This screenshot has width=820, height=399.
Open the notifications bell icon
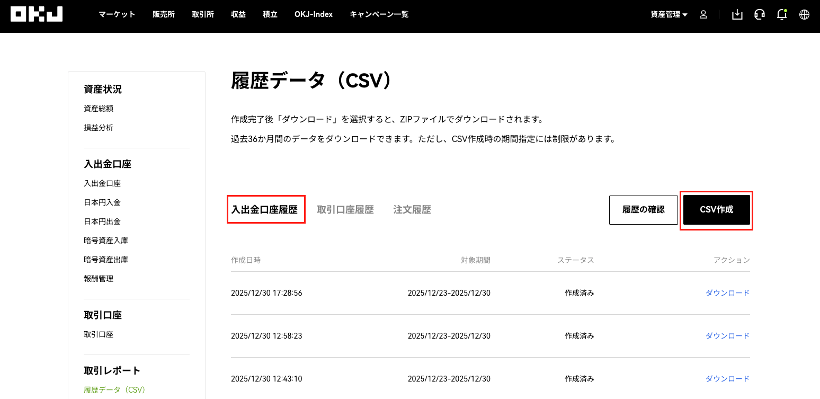pyautogui.click(x=781, y=15)
